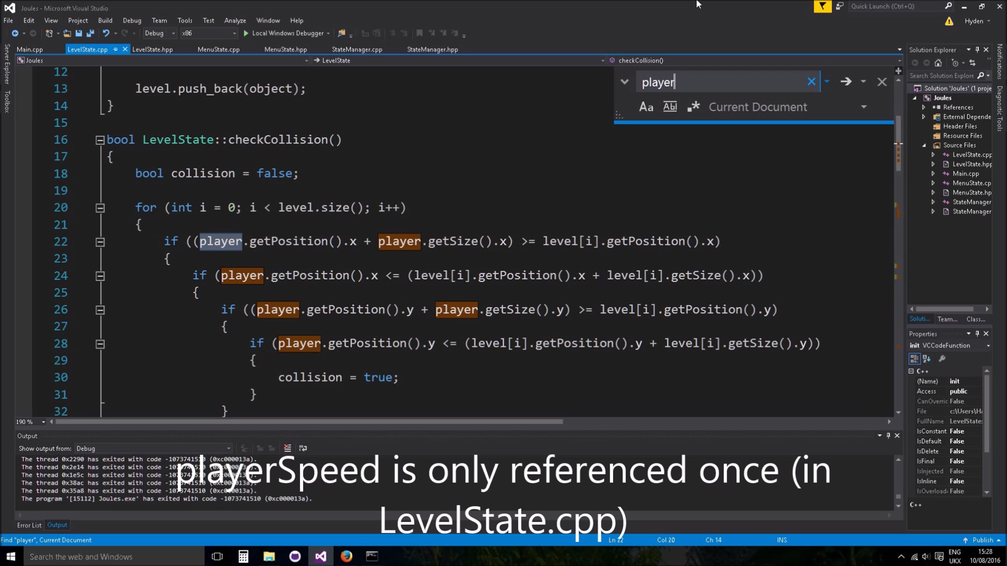
Task: Open the Analyze menu
Action: point(235,21)
